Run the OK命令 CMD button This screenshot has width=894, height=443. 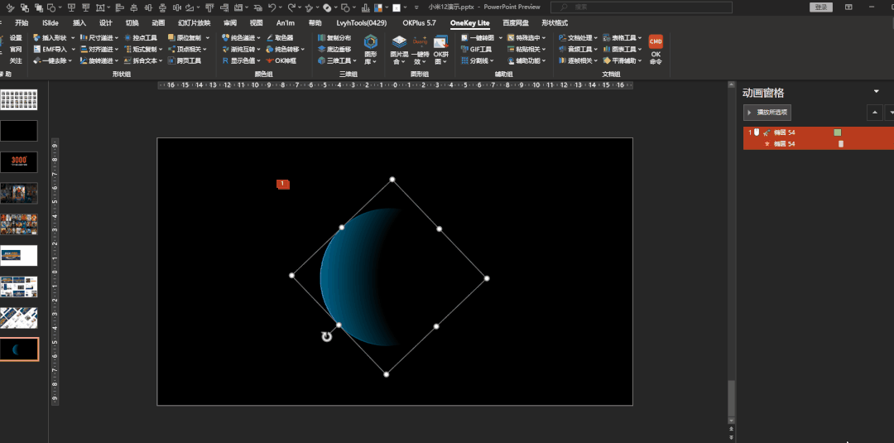(x=656, y=49)
